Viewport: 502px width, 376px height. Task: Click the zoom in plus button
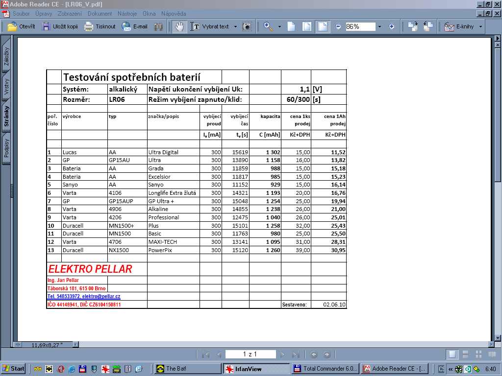click(392, 26)
